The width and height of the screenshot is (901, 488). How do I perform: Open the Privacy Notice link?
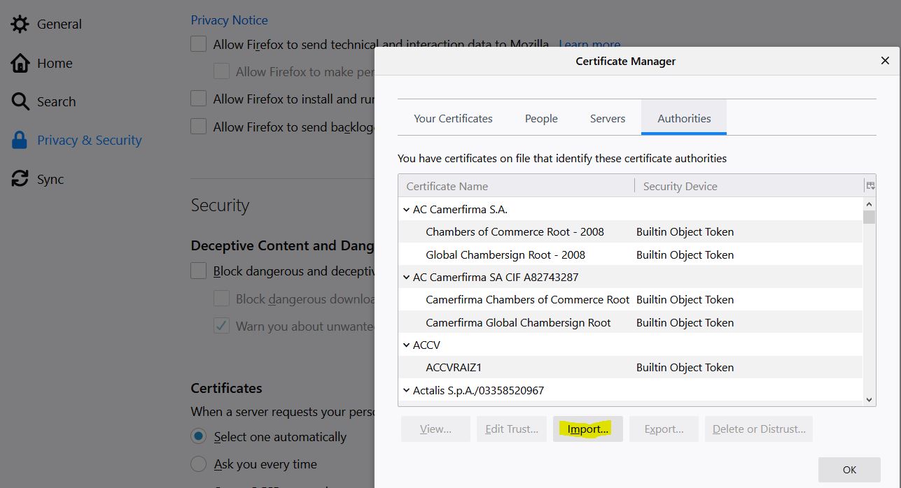[229, 20]
